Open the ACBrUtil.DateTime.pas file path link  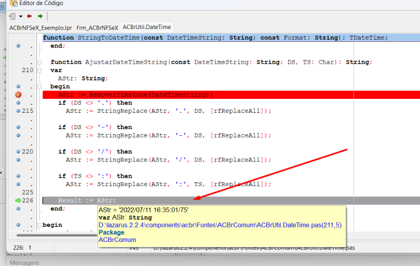pos(220,225)
